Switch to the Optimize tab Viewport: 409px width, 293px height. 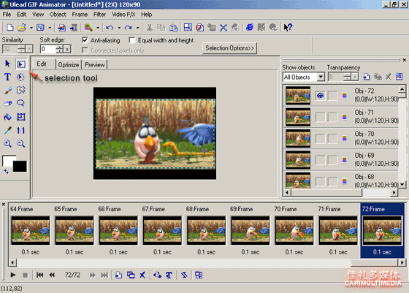click(69, 65)
